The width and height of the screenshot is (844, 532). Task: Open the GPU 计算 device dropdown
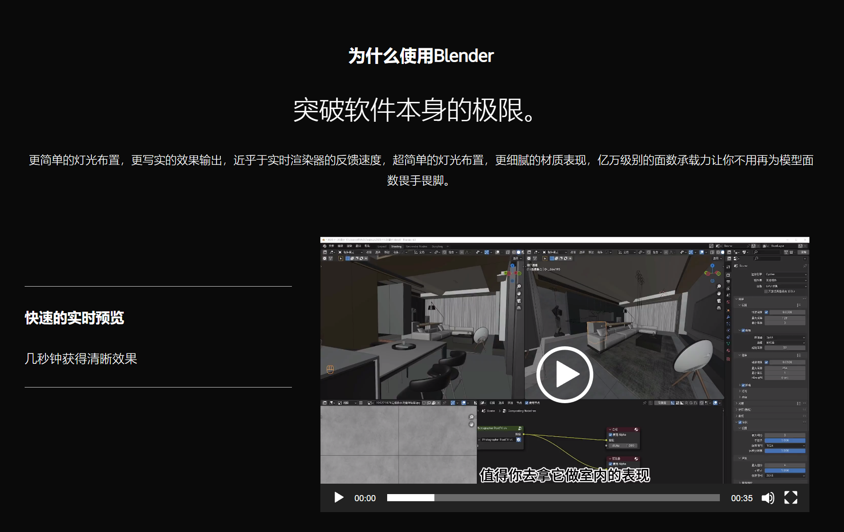pyautogui.click(x=785, y=286)
